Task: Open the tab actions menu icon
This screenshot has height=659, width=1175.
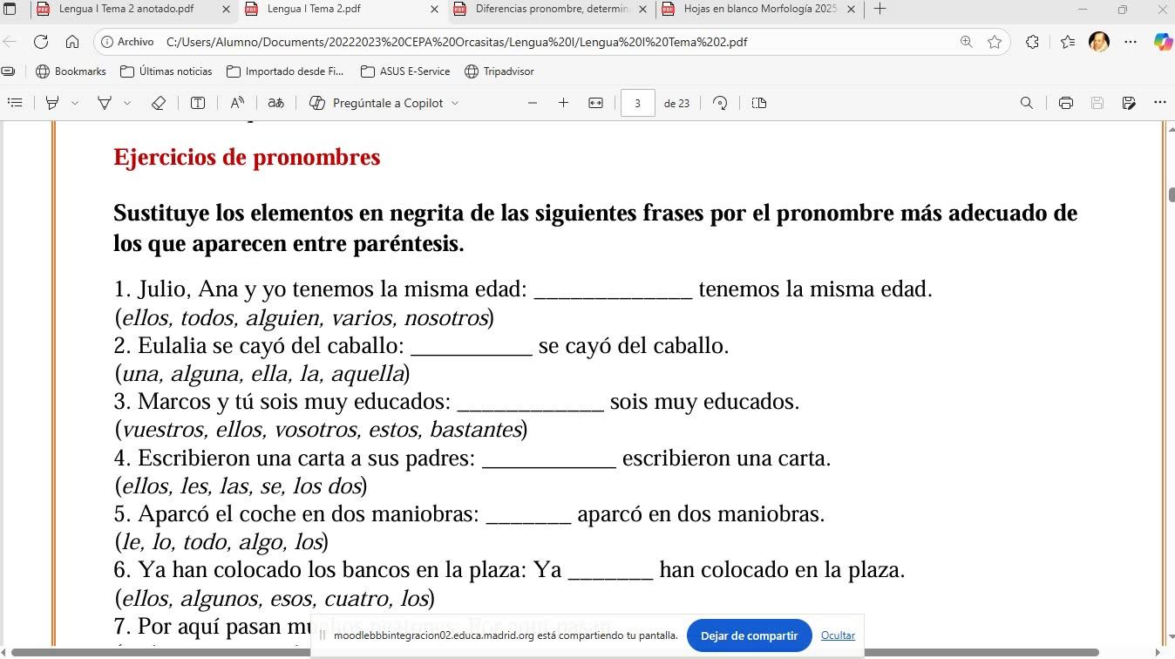Action: point(10,9)
